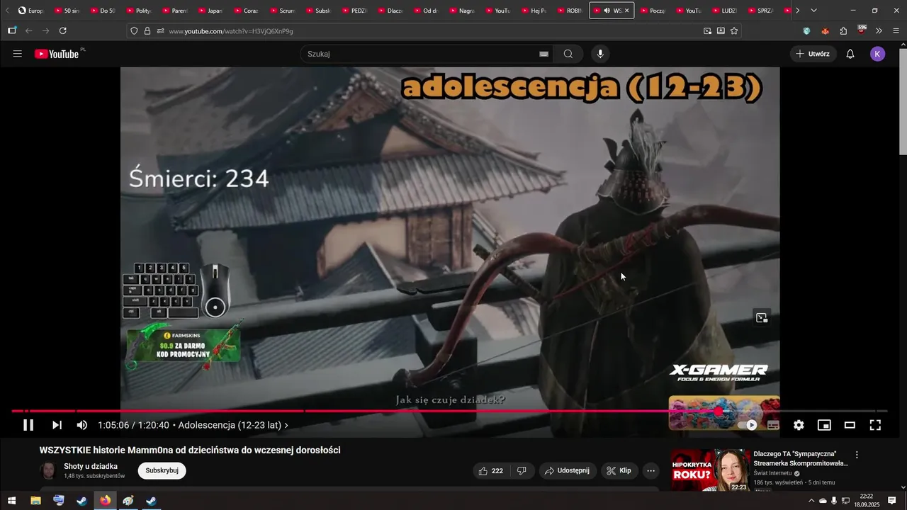Open YouTube notifications bell
The image size is (907, 510).
pyautogui.click(x=850, y=54)
